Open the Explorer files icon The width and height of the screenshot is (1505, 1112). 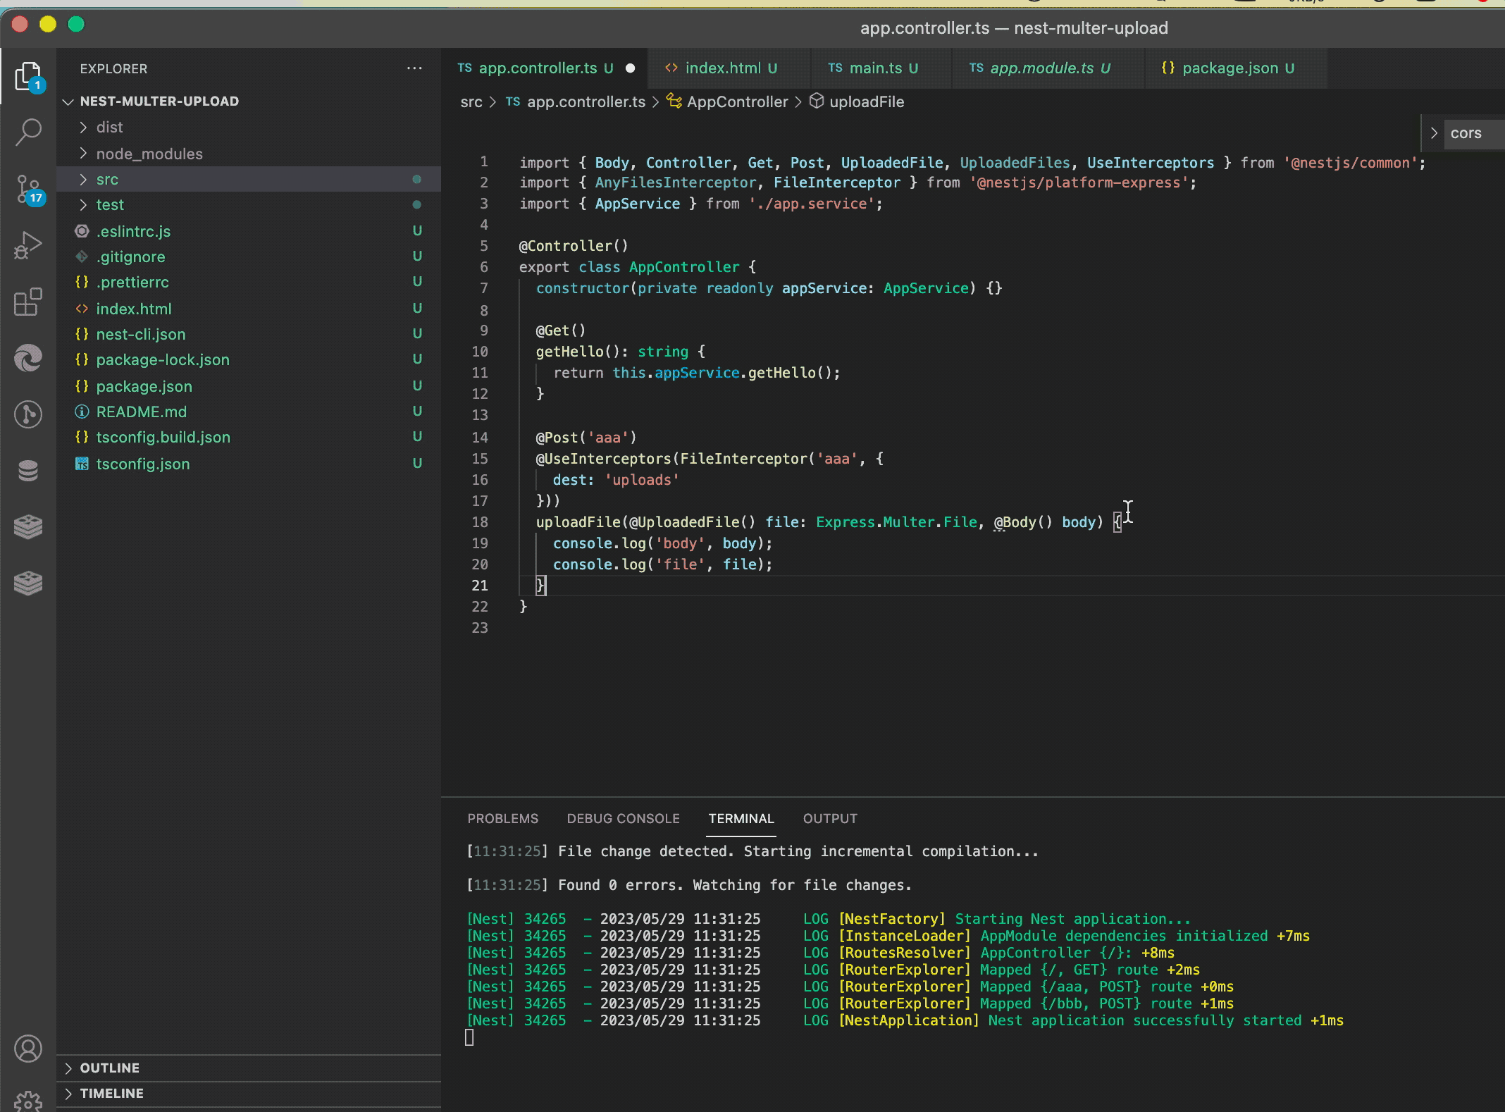click(x=28, y=76)
